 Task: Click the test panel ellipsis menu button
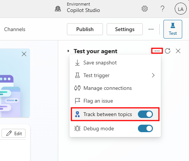157,51
